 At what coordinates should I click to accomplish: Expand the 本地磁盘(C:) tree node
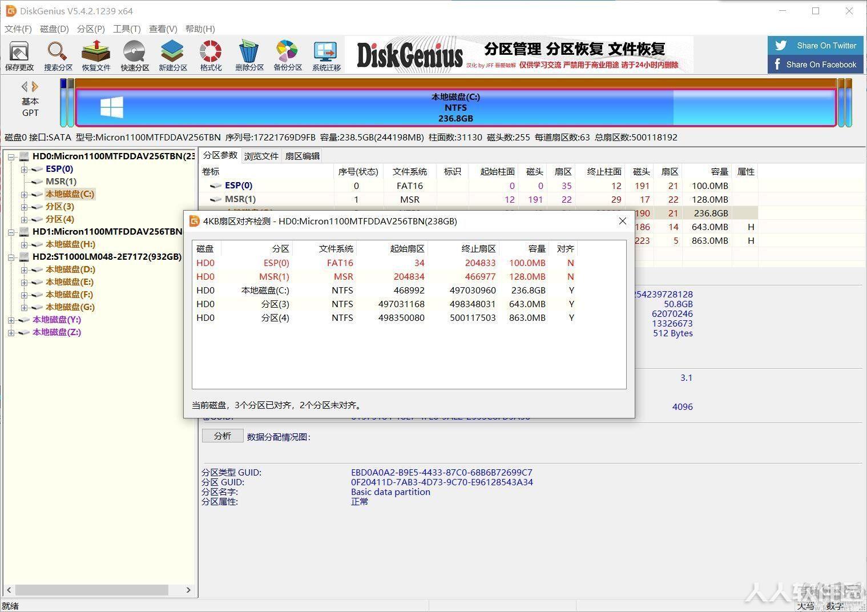24,194
